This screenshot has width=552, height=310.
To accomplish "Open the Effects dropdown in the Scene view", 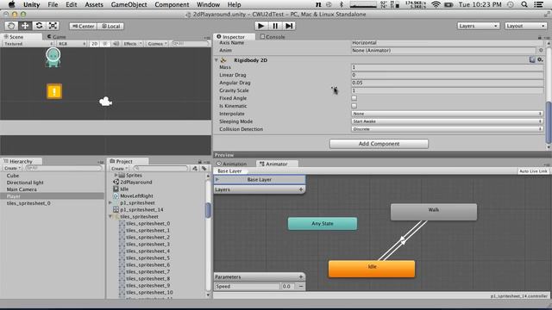I will pos(132,44).
